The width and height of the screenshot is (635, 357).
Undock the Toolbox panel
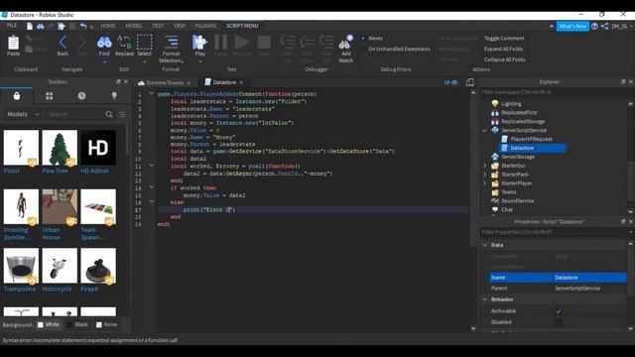pyautogui.click(x=118, y=81)
